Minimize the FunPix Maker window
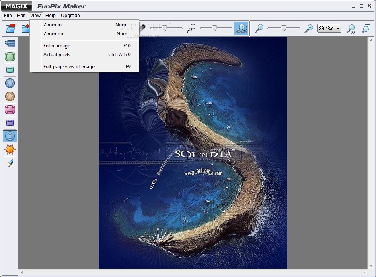 coord(353,6)
